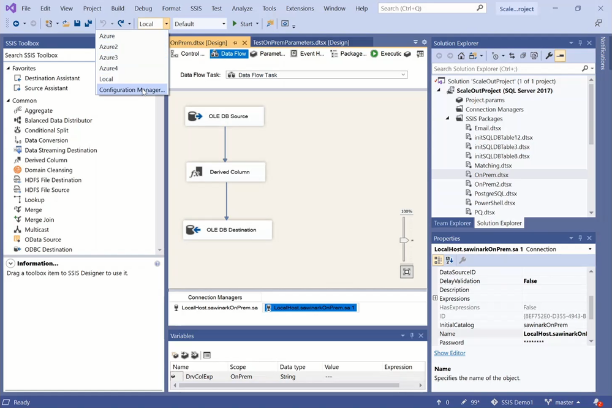Select the Derived Column component on canvas
The width and height of the screenshot is (612, 408).
[x=226, y=172]
